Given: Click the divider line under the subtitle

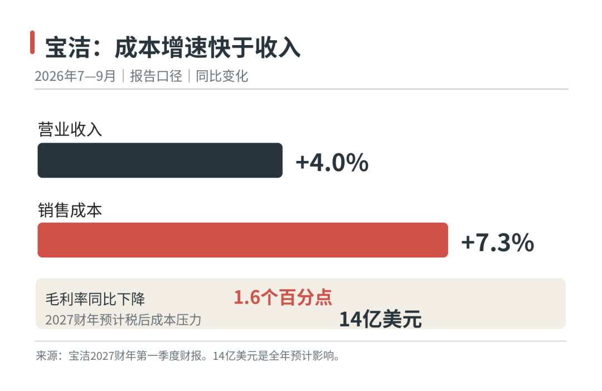Looking at the screenshot, I should tap(302, 89).
